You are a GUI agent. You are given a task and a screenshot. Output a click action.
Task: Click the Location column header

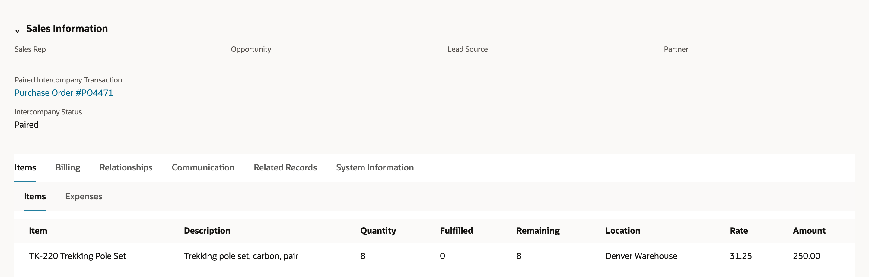pos(623,231)
